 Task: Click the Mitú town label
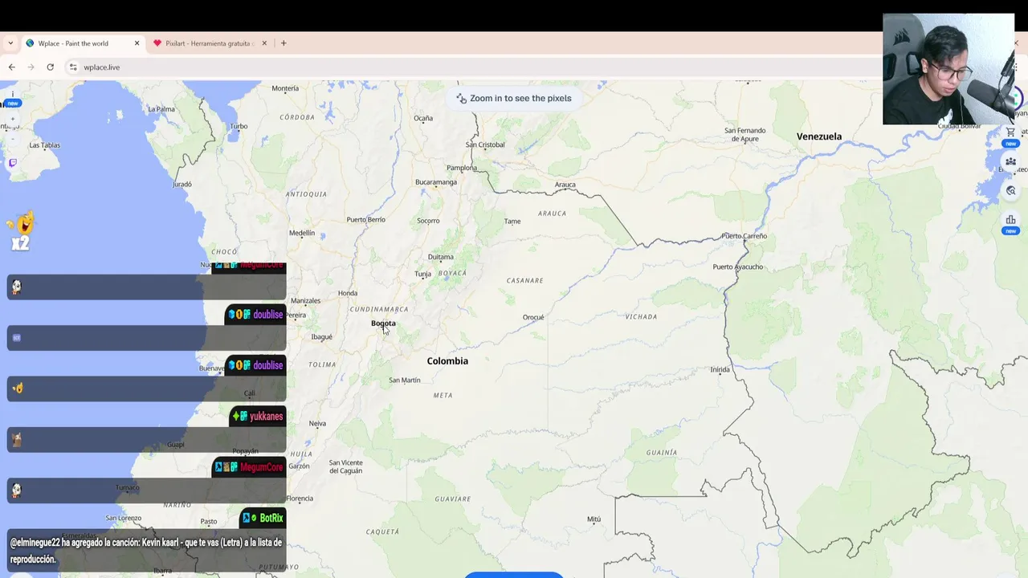[x=594, y=519]
